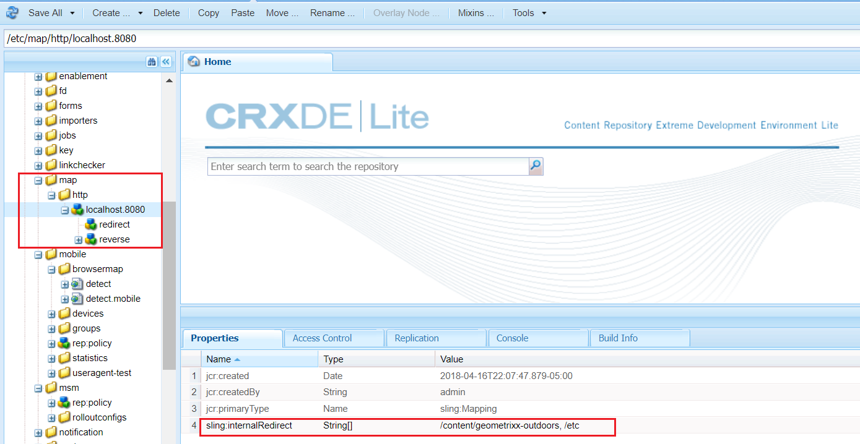
Task: Click the CRXDE logo icon in the toolbar
Action: 12,12
